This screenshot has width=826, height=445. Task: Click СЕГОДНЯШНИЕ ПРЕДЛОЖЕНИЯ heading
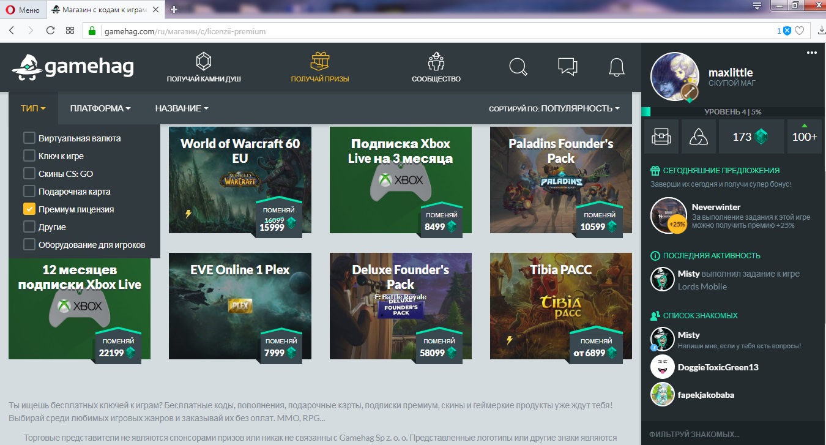[x=721, y=171]
